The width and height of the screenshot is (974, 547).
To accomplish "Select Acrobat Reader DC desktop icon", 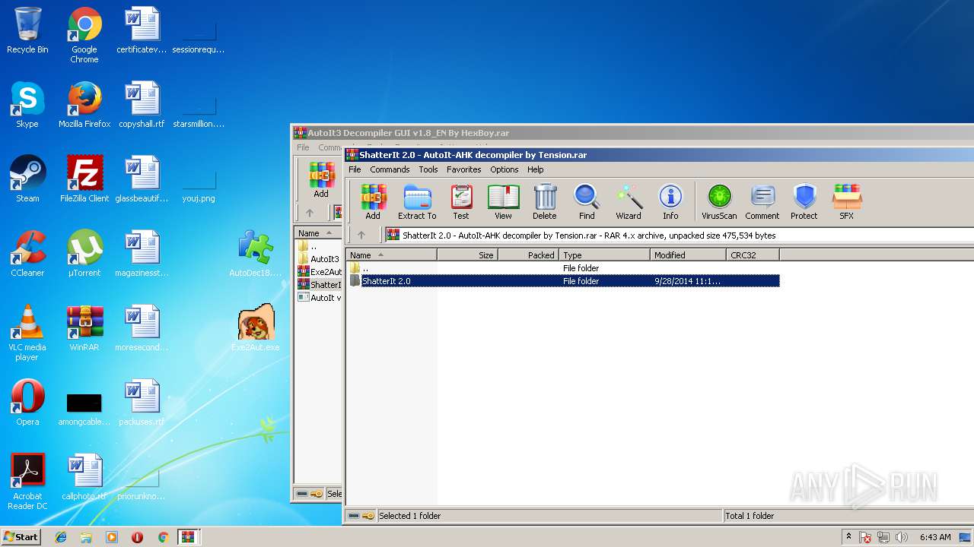I will coord(27,482).
